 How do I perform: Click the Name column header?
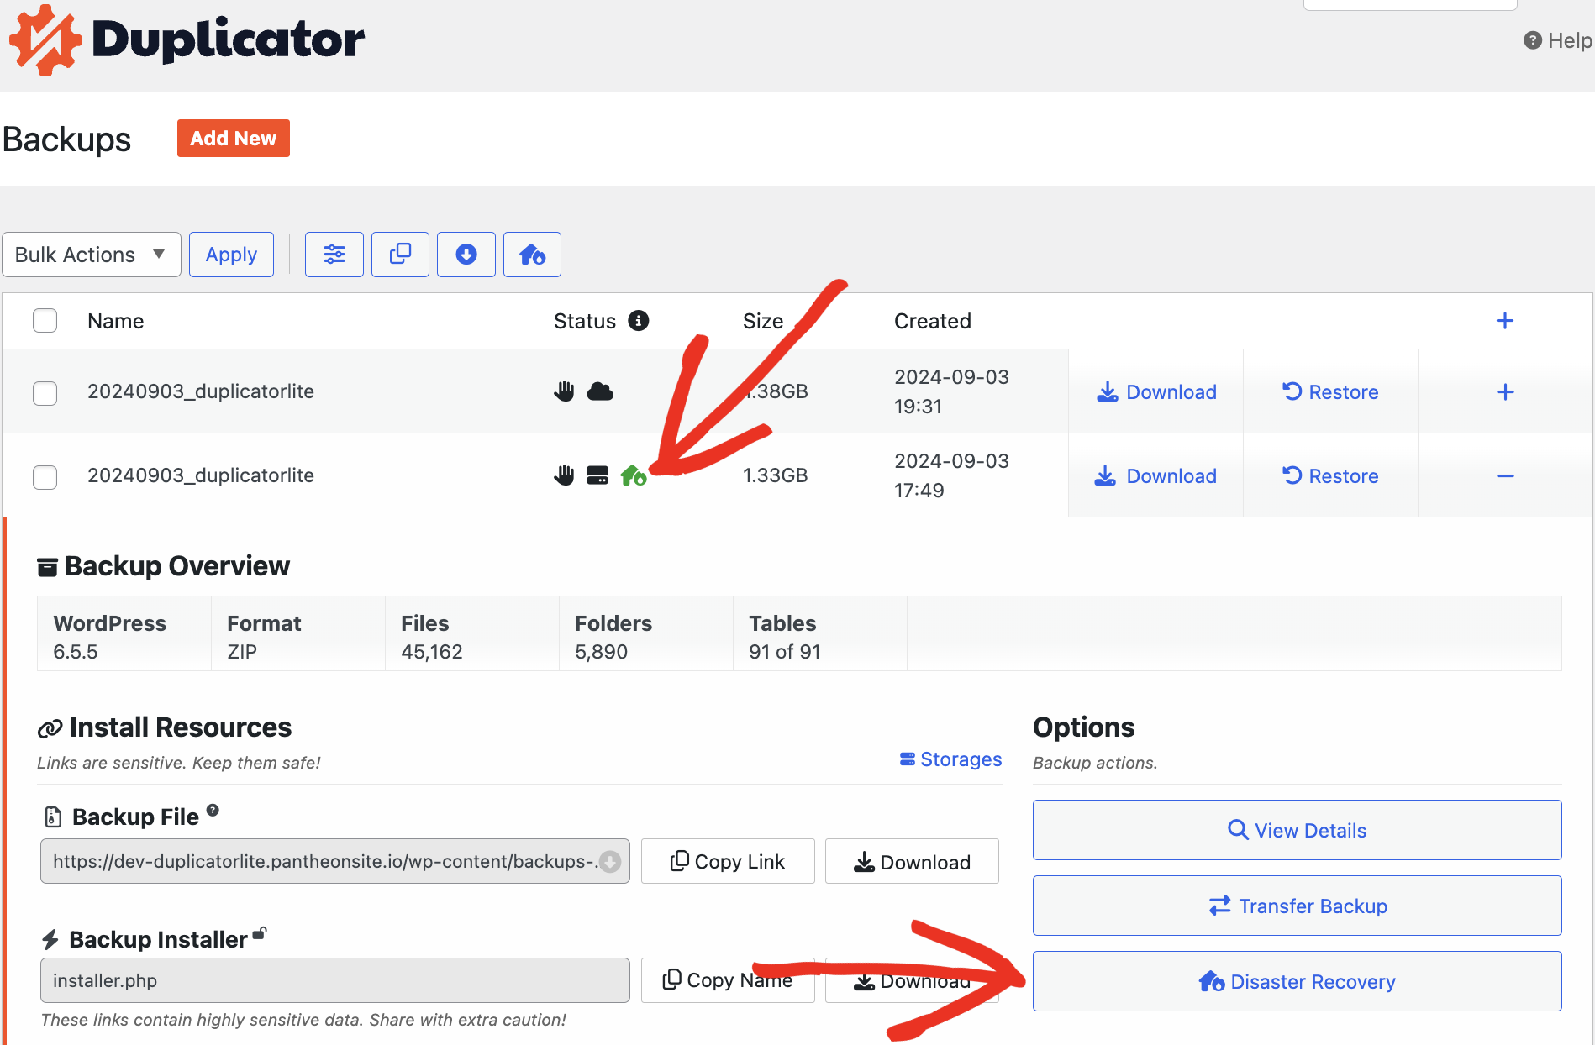coord(115,321)
